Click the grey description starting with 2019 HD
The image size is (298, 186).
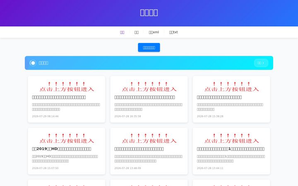[x=65, y=159]
